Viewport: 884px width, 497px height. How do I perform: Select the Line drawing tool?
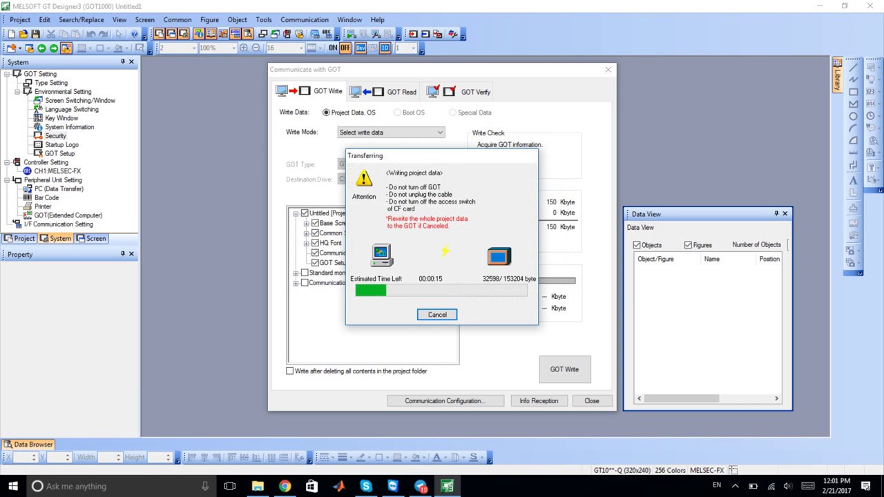[x=853, y=67]
